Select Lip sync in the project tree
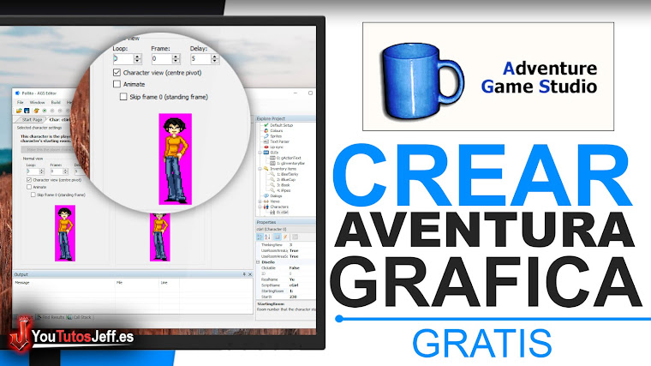The image size is (651, 366). click(x=277, y=147)
